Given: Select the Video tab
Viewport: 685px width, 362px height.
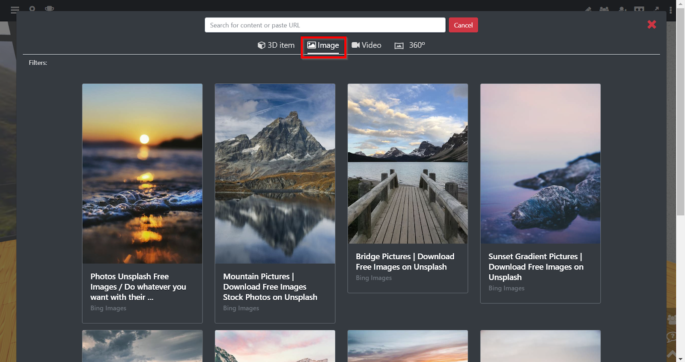Looking at the screenshot, I should pyautogui.click(x=366, y=45).
